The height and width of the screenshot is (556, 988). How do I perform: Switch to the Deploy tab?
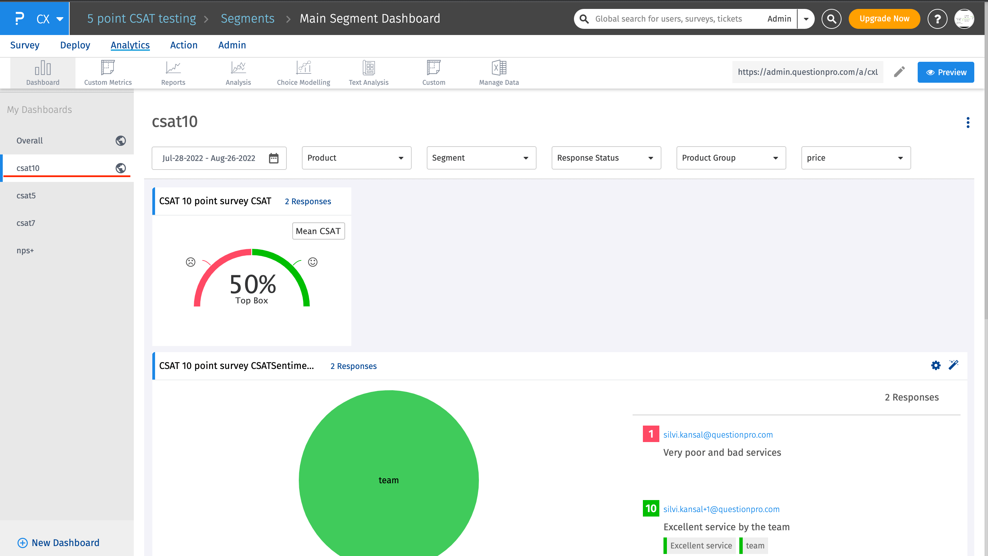pos(75,45)
